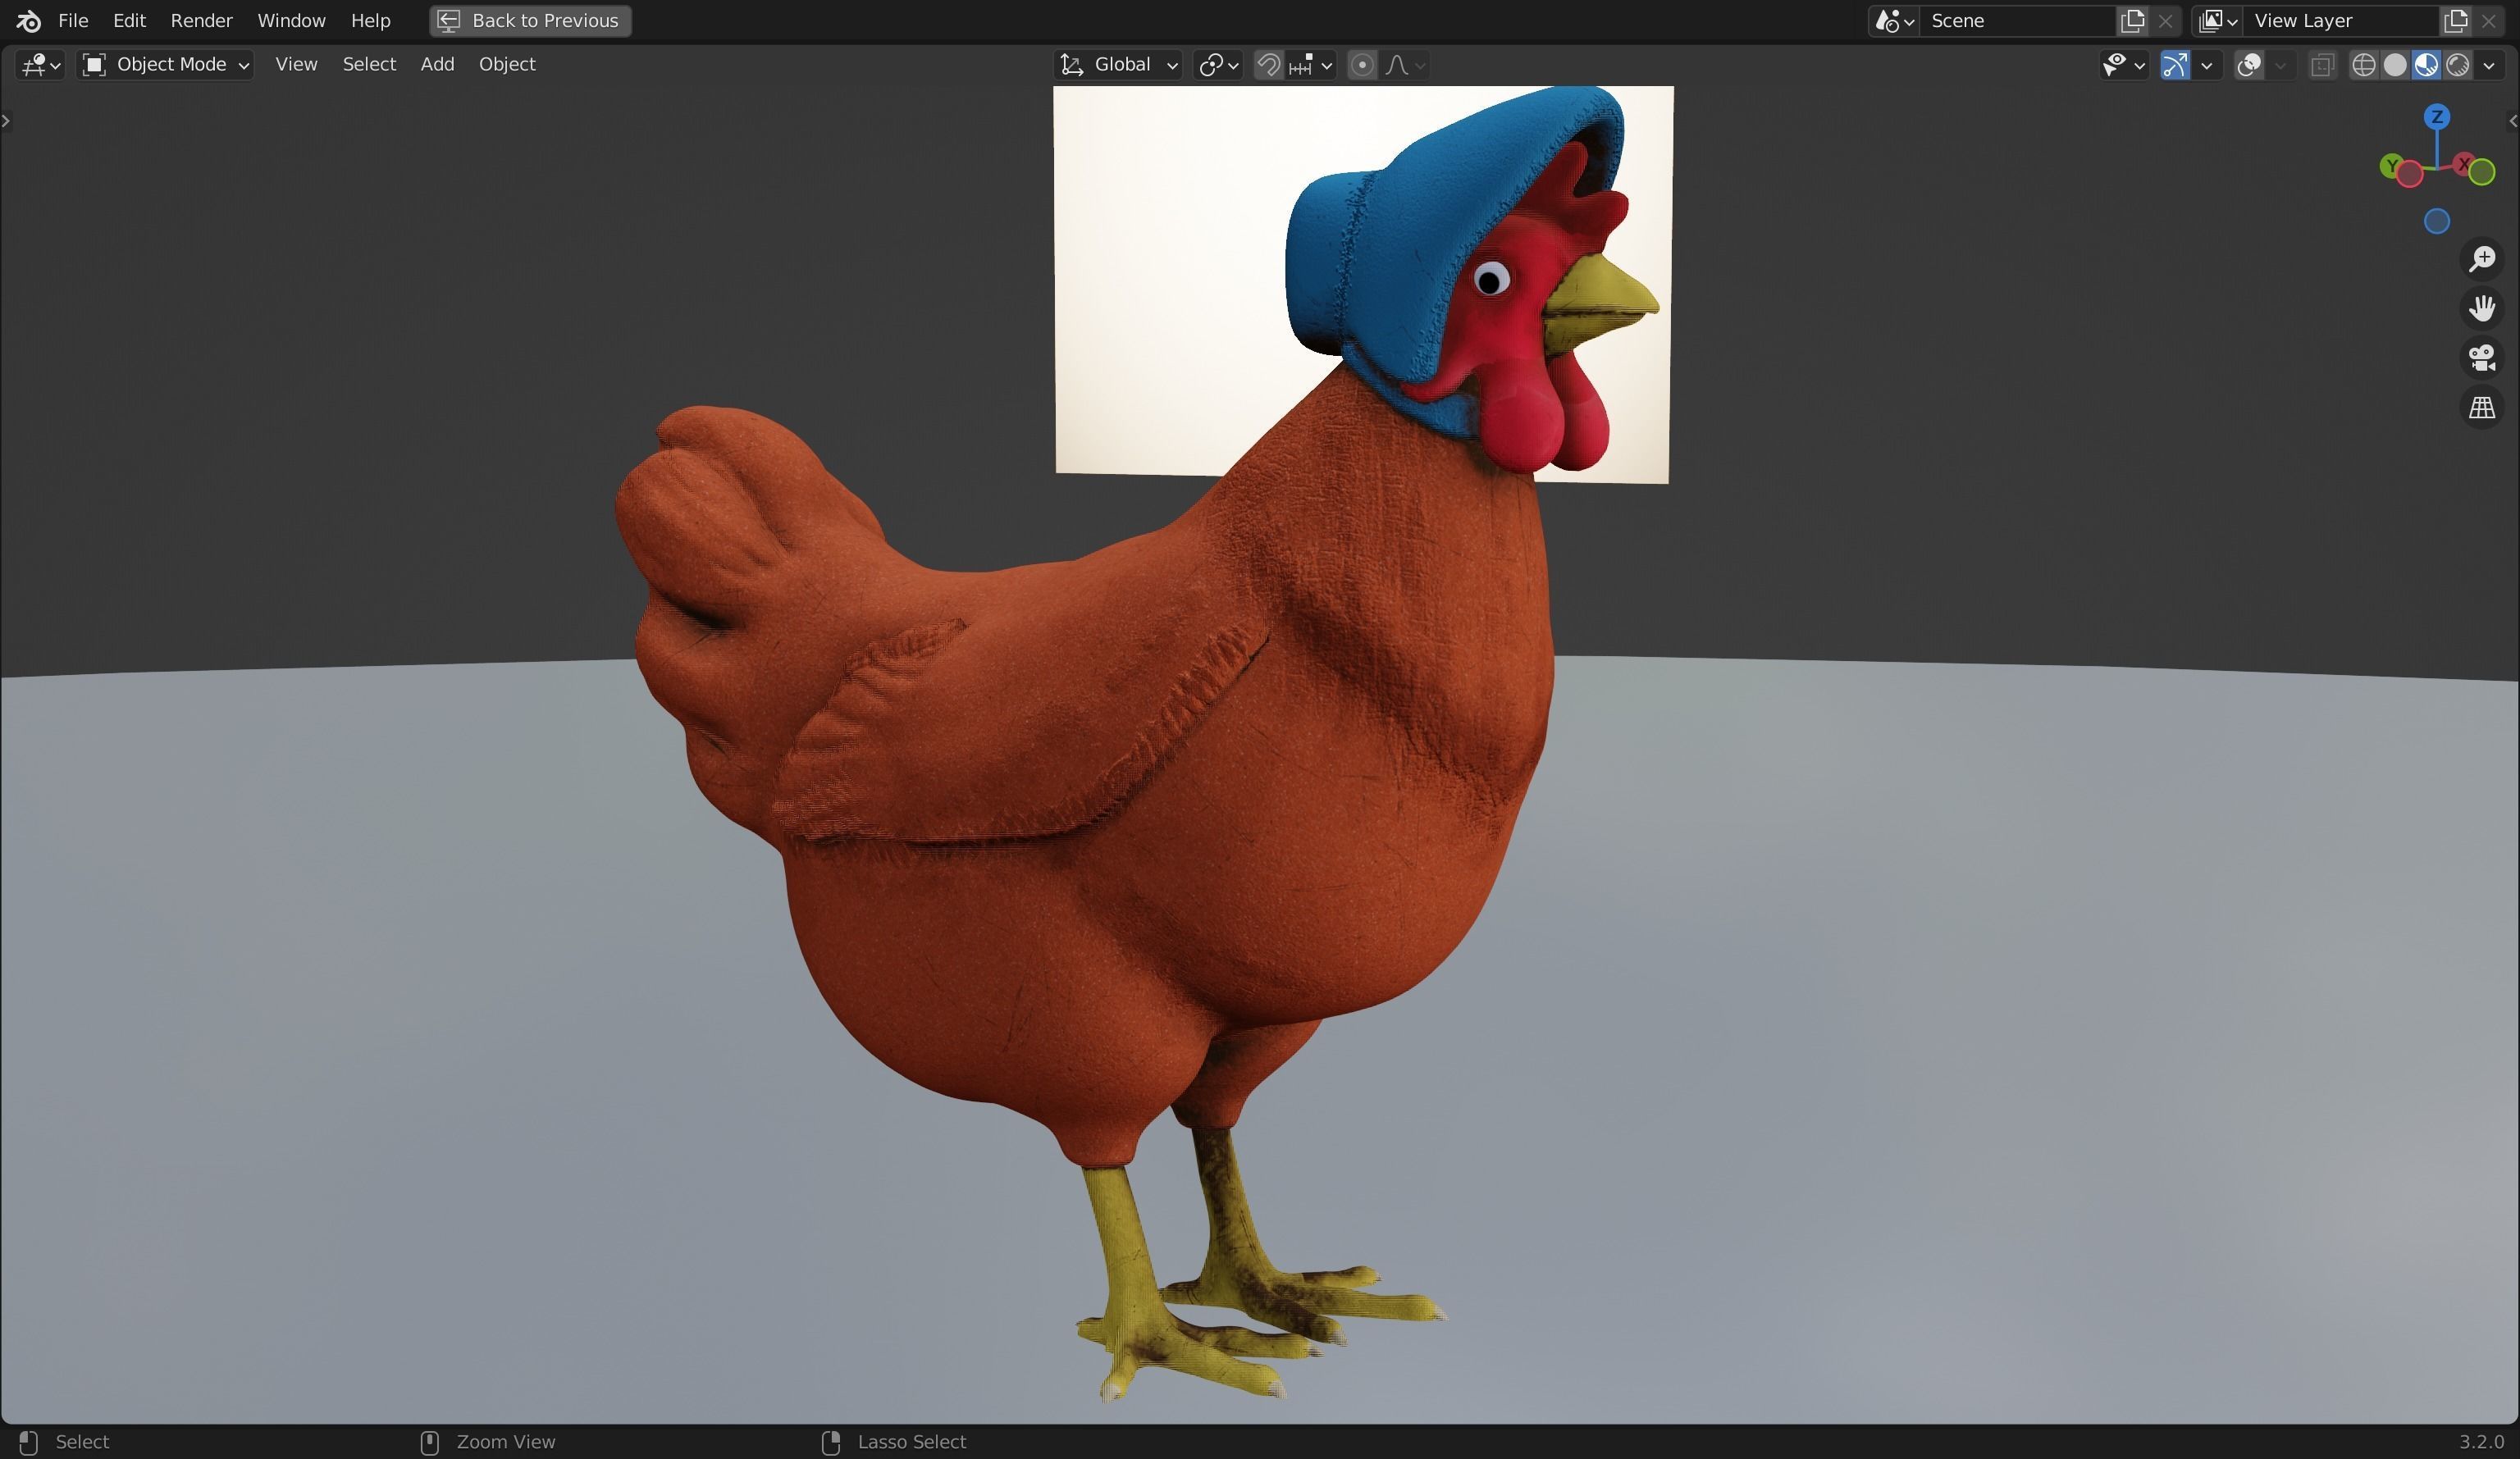Open the Add menu in header
This screenshot has width=2520, height=1459.
click(437, 64)
